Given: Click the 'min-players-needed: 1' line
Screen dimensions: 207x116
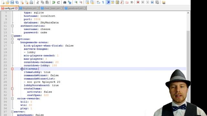Looking at the screenshot, I should 41,55.
